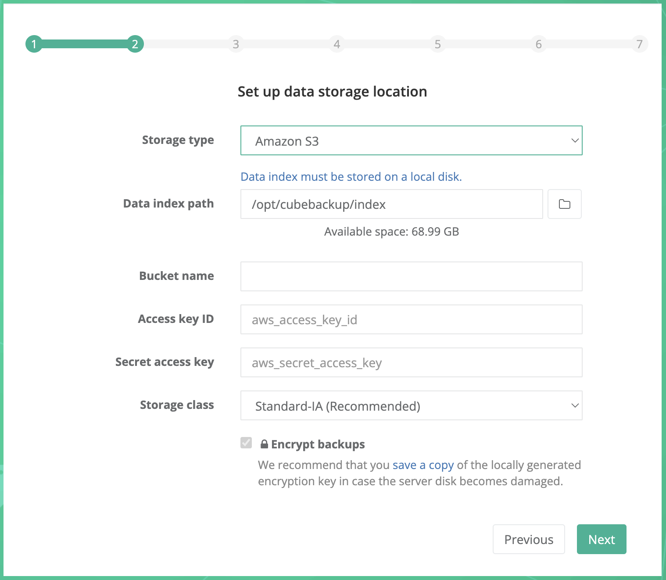
Task: Click step 7, the final wizard step
Action: [x=640, y=44]
